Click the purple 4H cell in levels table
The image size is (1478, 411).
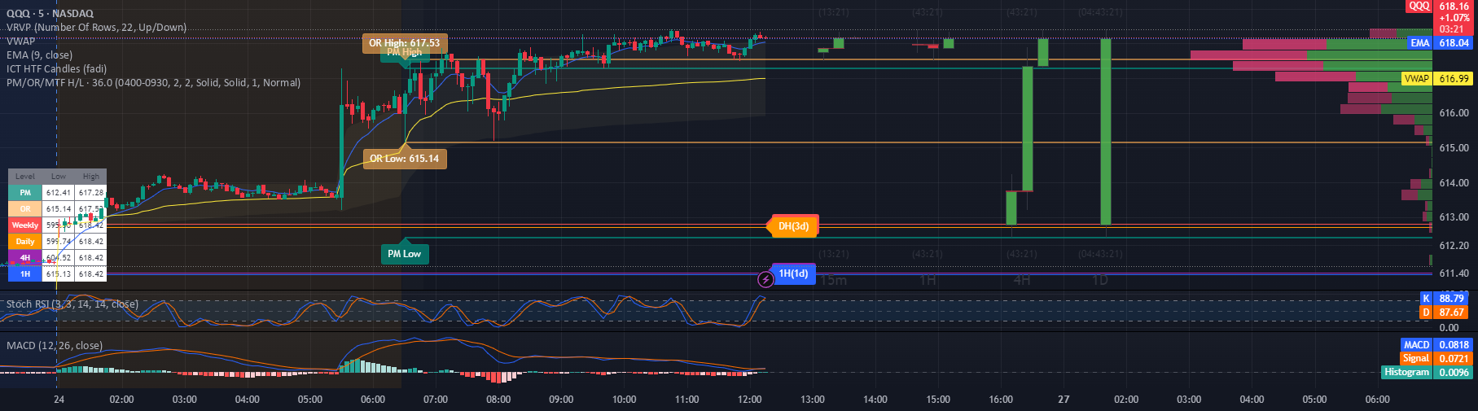(25, 258)
